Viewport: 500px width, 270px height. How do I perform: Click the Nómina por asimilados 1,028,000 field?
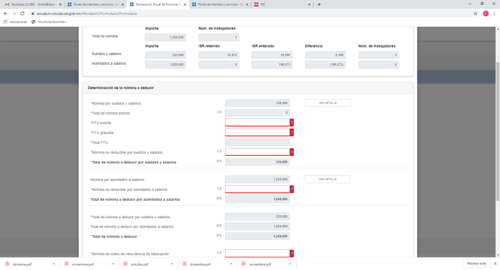[x=257, y=180]
